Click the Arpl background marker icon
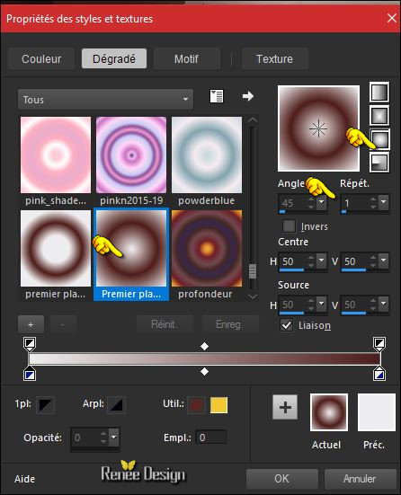This screenshot has width=401, height=495. tap(116, 404)
